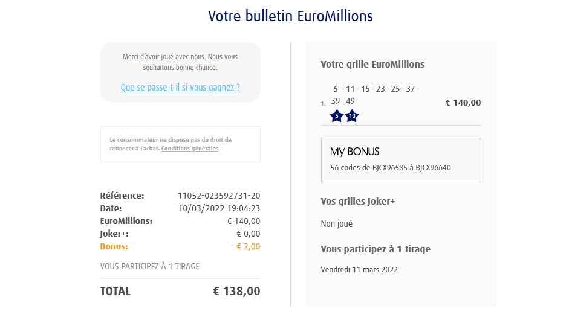Click the star number 5 icon
Screen dimensions: 569x320
coord(337,115)
